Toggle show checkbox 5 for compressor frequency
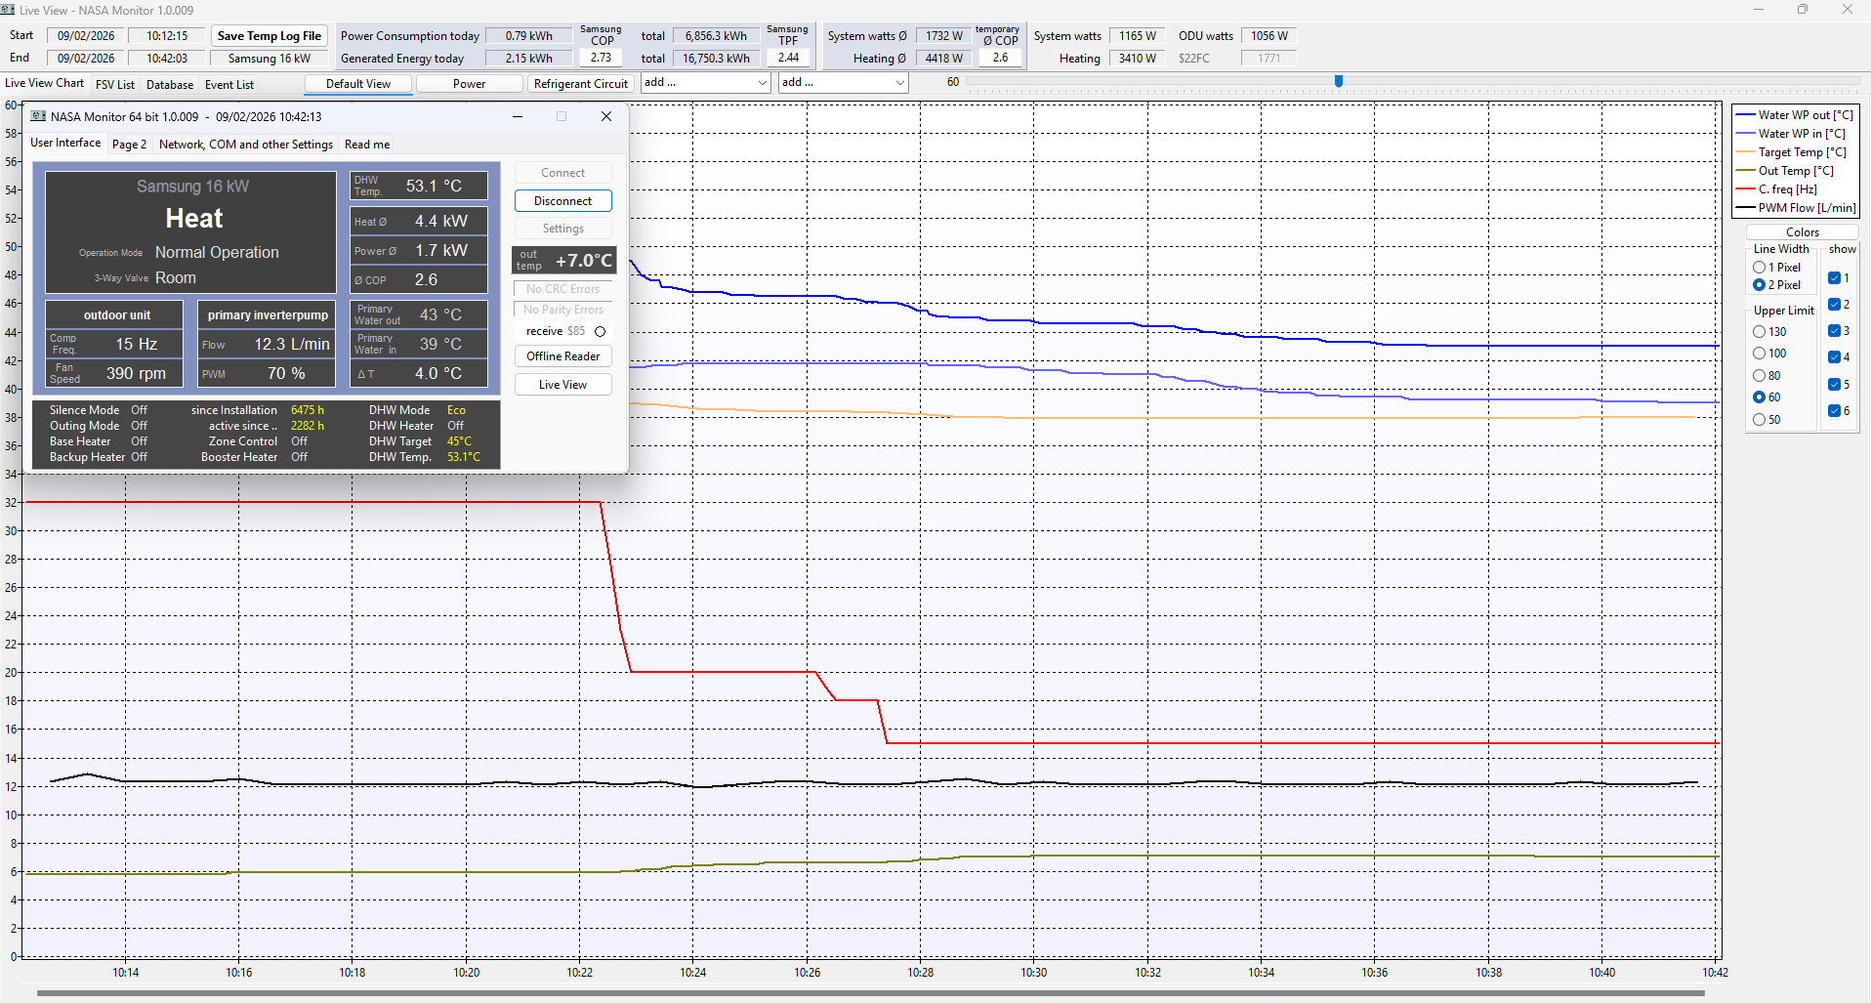1871x1003 pixels. coord(1834,385)
